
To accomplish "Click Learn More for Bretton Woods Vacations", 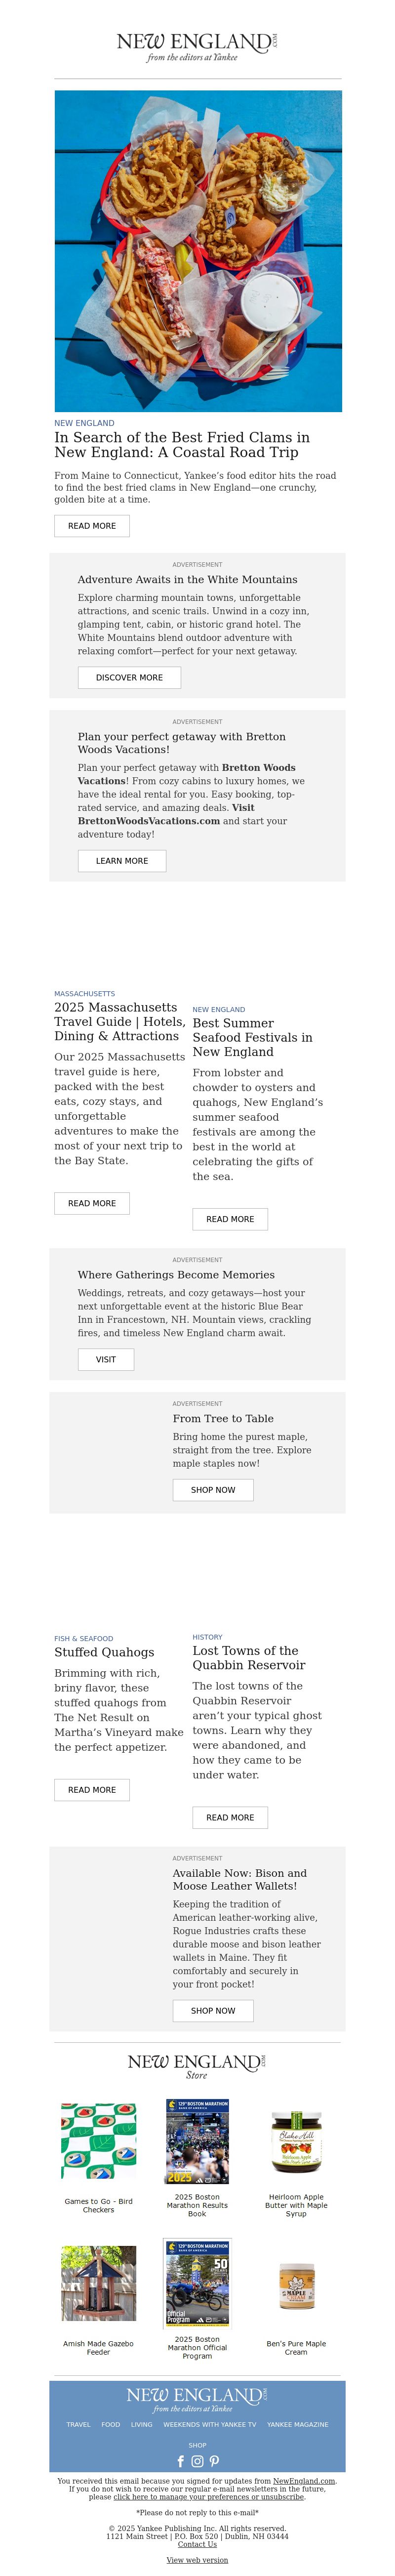I will tap(122, 861).
